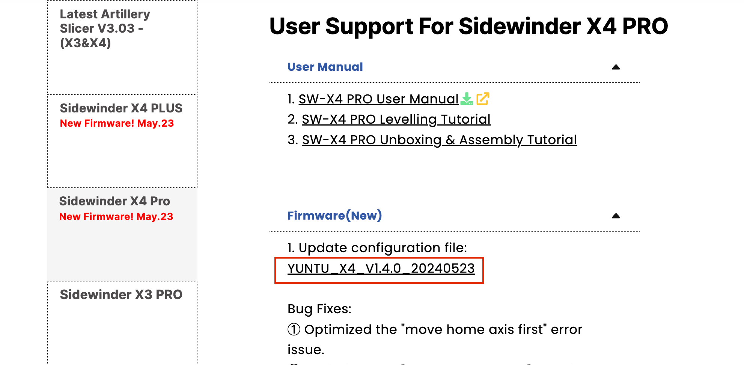Click the green download icon beside User Manual

[467, 99]
